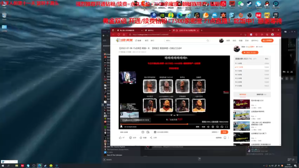
Task: Open 创作中心 in site header
Action: (255, 41)
